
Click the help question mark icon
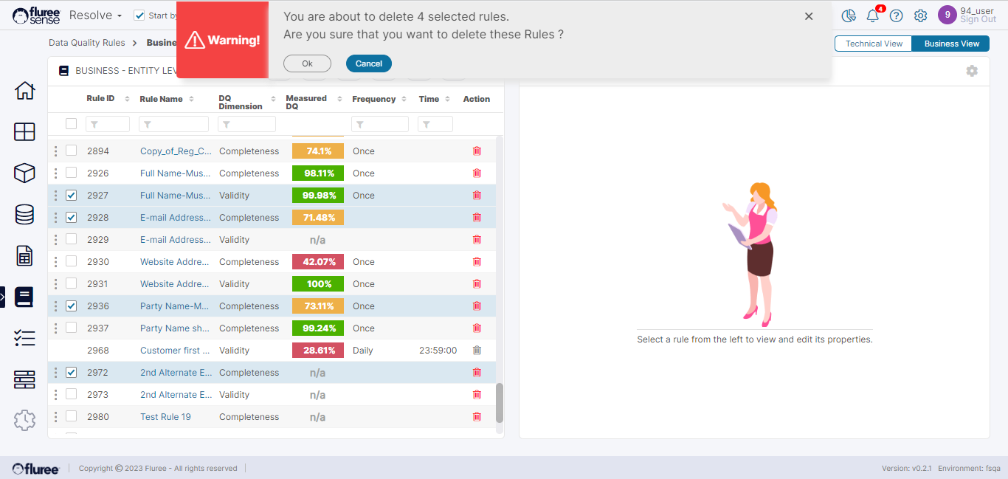coord(897,15)
